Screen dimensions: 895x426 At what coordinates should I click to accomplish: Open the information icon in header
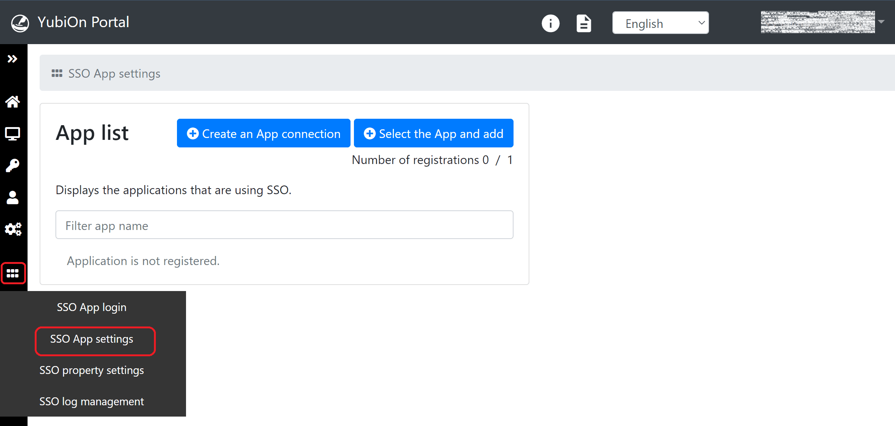point(551,23)
